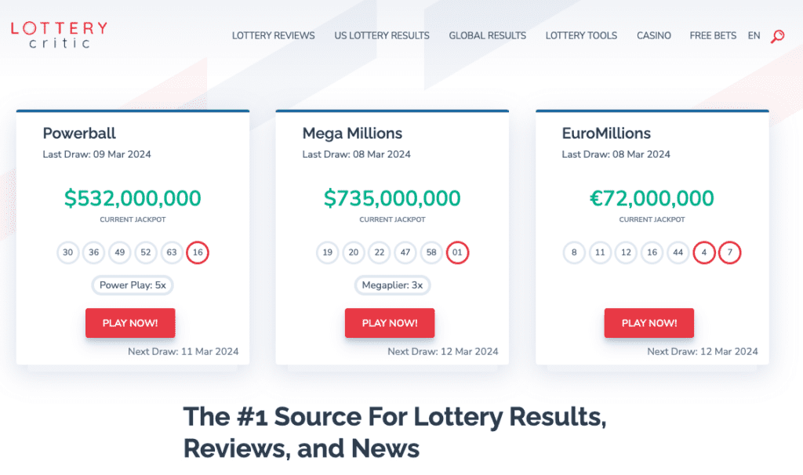This screenshot has height=475, width=803.
Task: Click the red Powerball number 16 ball
Action: [198, 252]
